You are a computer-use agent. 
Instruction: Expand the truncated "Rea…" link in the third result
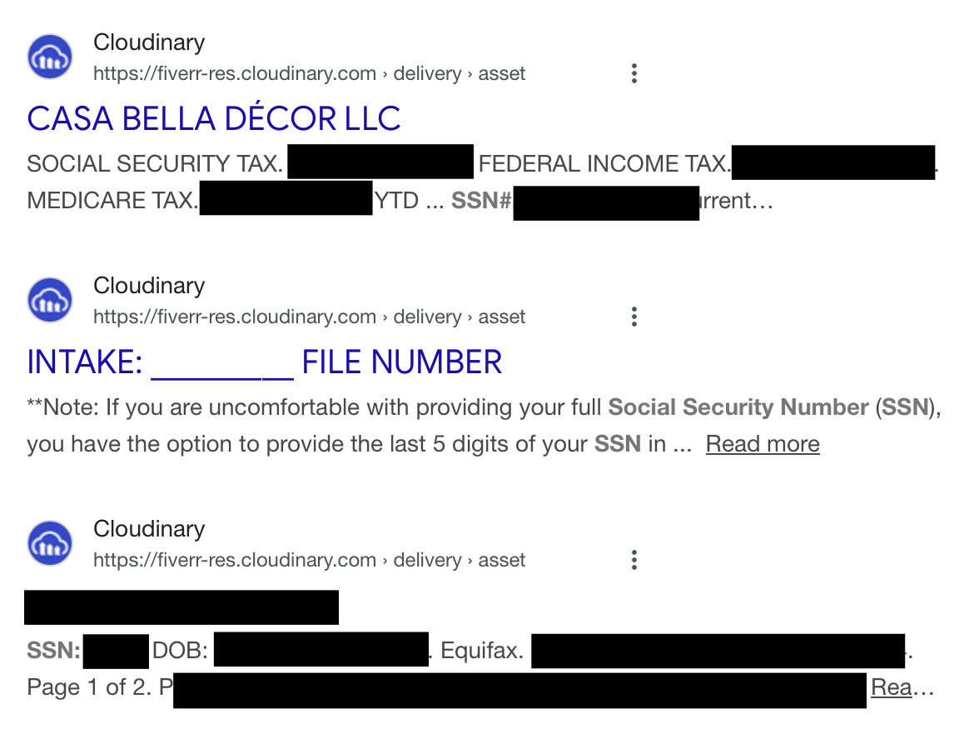pos(902,688)
